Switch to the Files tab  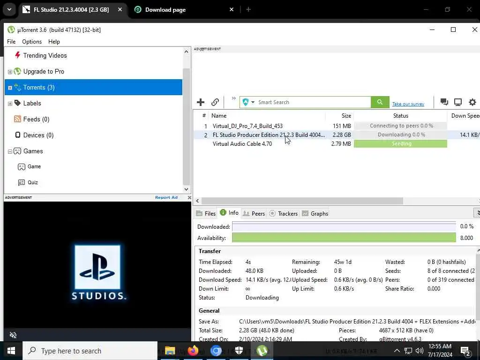[x=206, y=213]
